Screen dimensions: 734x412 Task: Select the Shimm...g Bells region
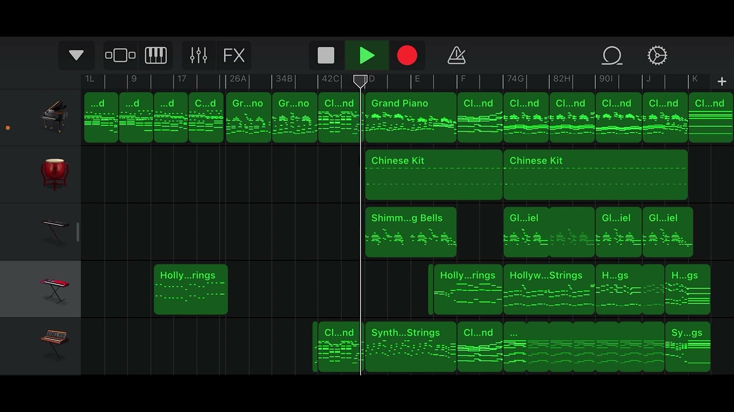tap(411, 232)
